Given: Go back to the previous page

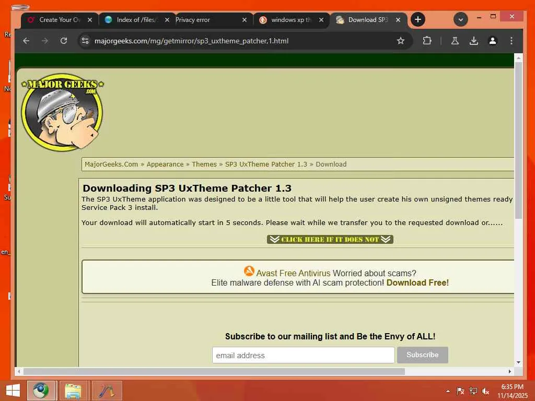Looking at the screenshot, I should coord(26,41).
